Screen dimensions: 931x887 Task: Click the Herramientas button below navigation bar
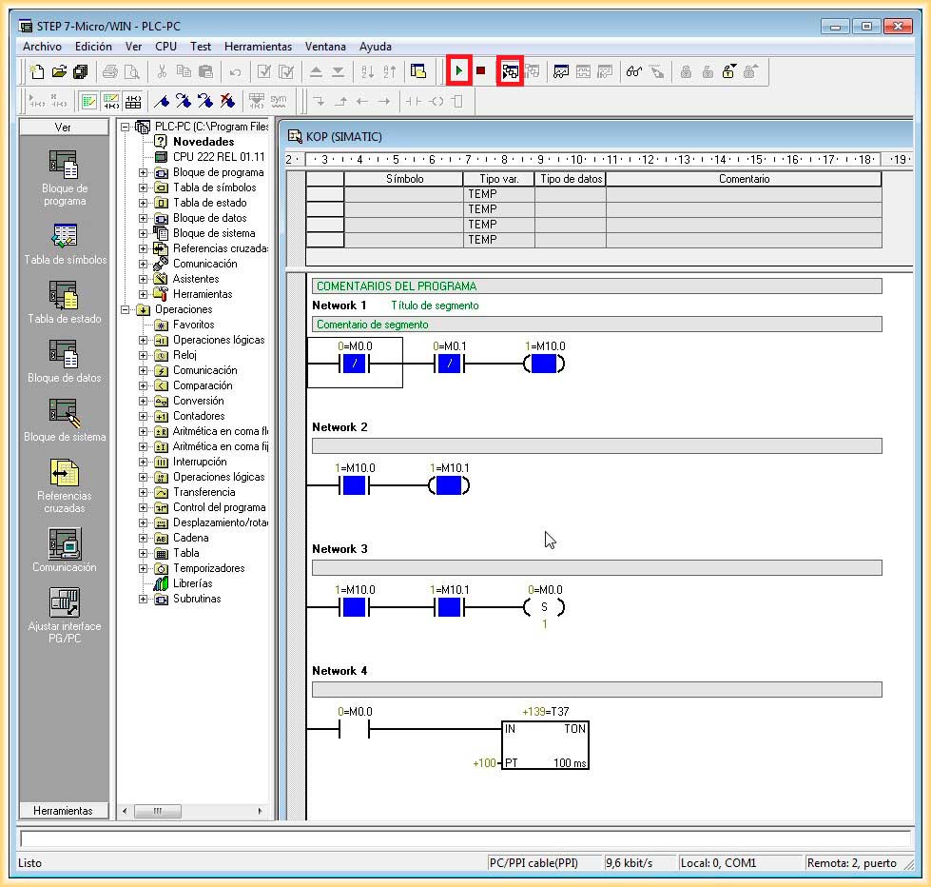tap(63, 810)
